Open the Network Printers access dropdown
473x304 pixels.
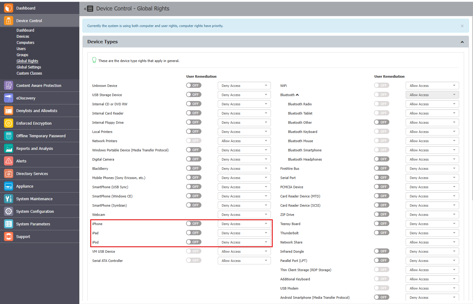[x=244, y=141]
